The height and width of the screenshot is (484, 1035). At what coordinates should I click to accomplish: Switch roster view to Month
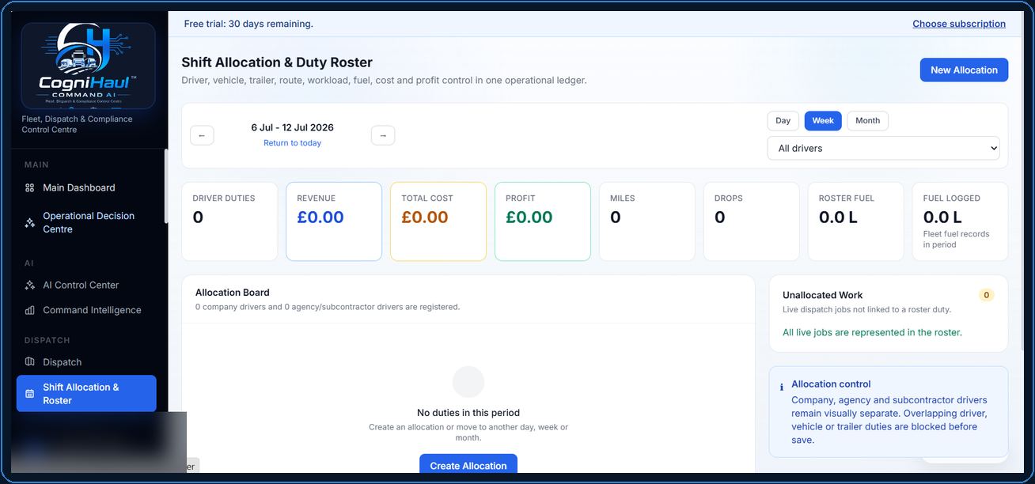point(868,121)
